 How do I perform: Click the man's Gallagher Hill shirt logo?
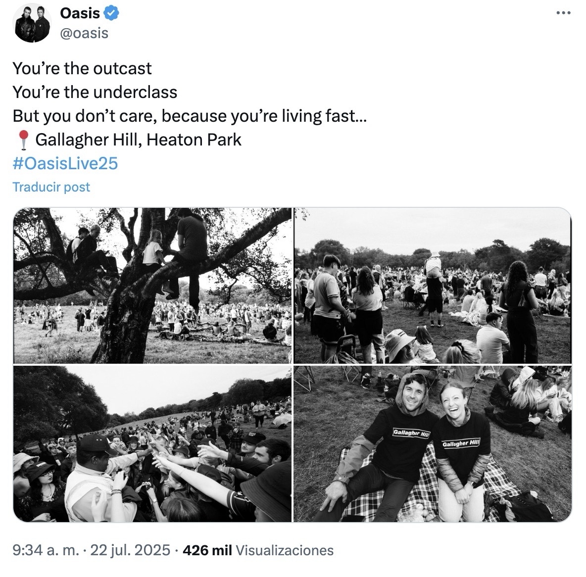coord(410,433)
